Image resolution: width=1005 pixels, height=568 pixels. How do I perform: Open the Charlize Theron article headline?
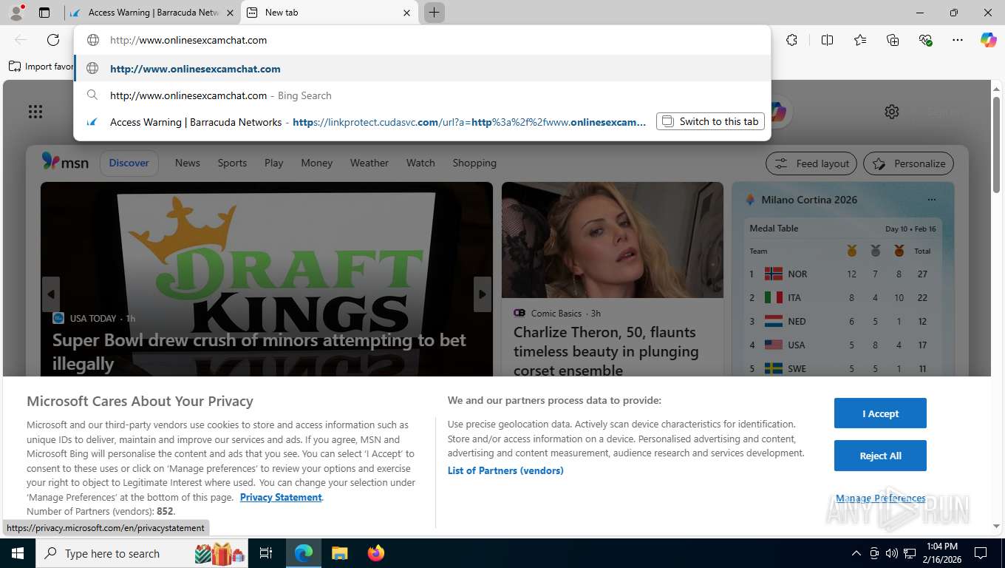point(606,351)
